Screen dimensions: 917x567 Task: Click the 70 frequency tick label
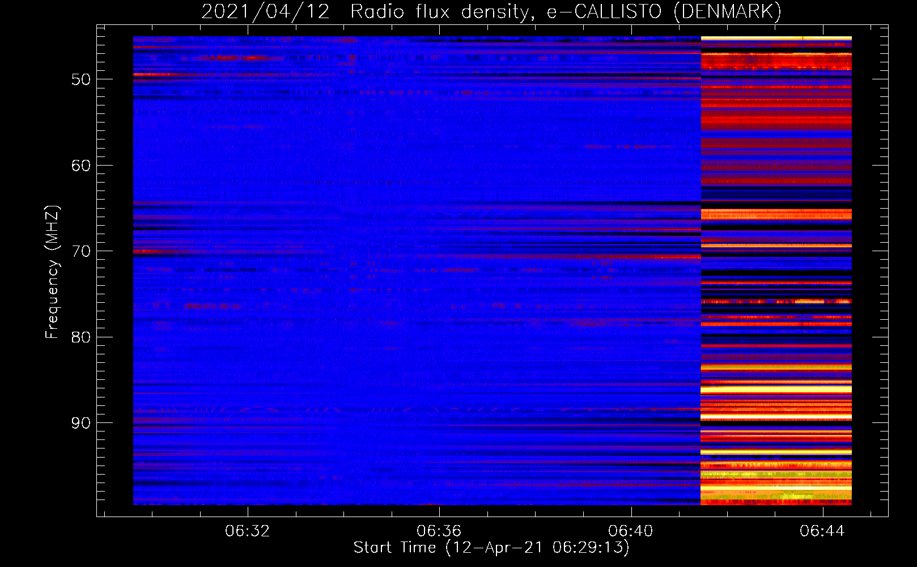81,251
